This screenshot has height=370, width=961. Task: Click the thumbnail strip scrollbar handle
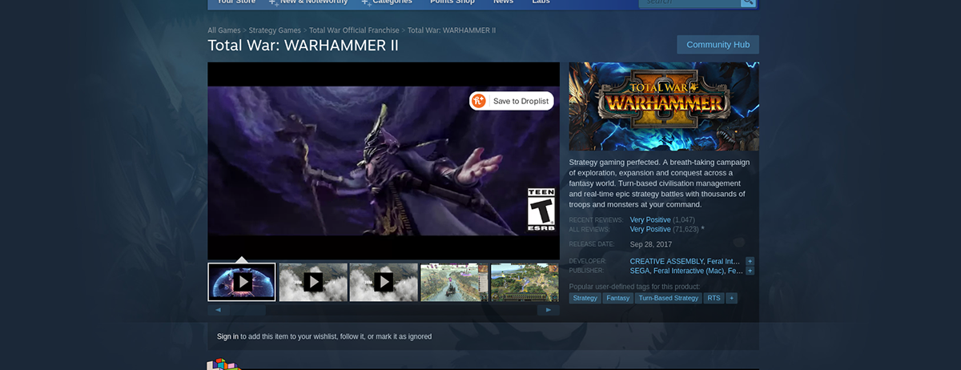point(248,310)
